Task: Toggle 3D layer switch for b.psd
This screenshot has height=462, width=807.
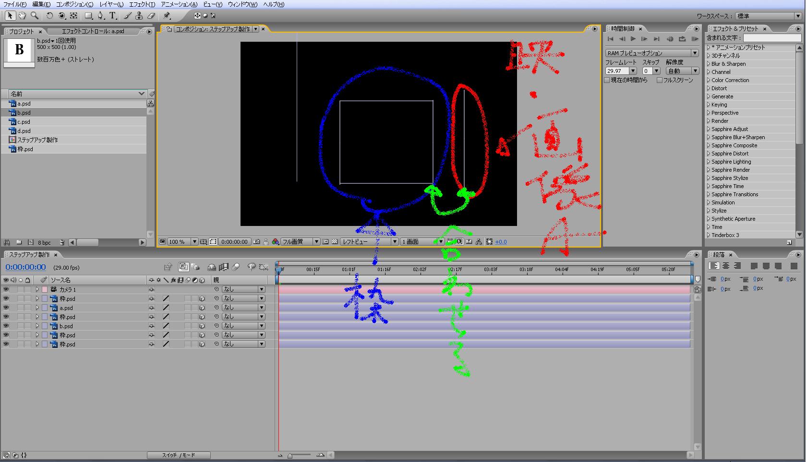Action: tap(202, 326)
